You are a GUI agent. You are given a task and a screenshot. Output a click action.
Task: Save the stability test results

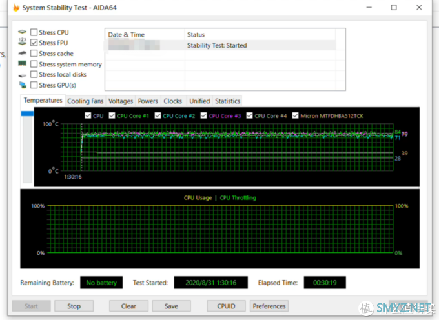coord(171,306)
